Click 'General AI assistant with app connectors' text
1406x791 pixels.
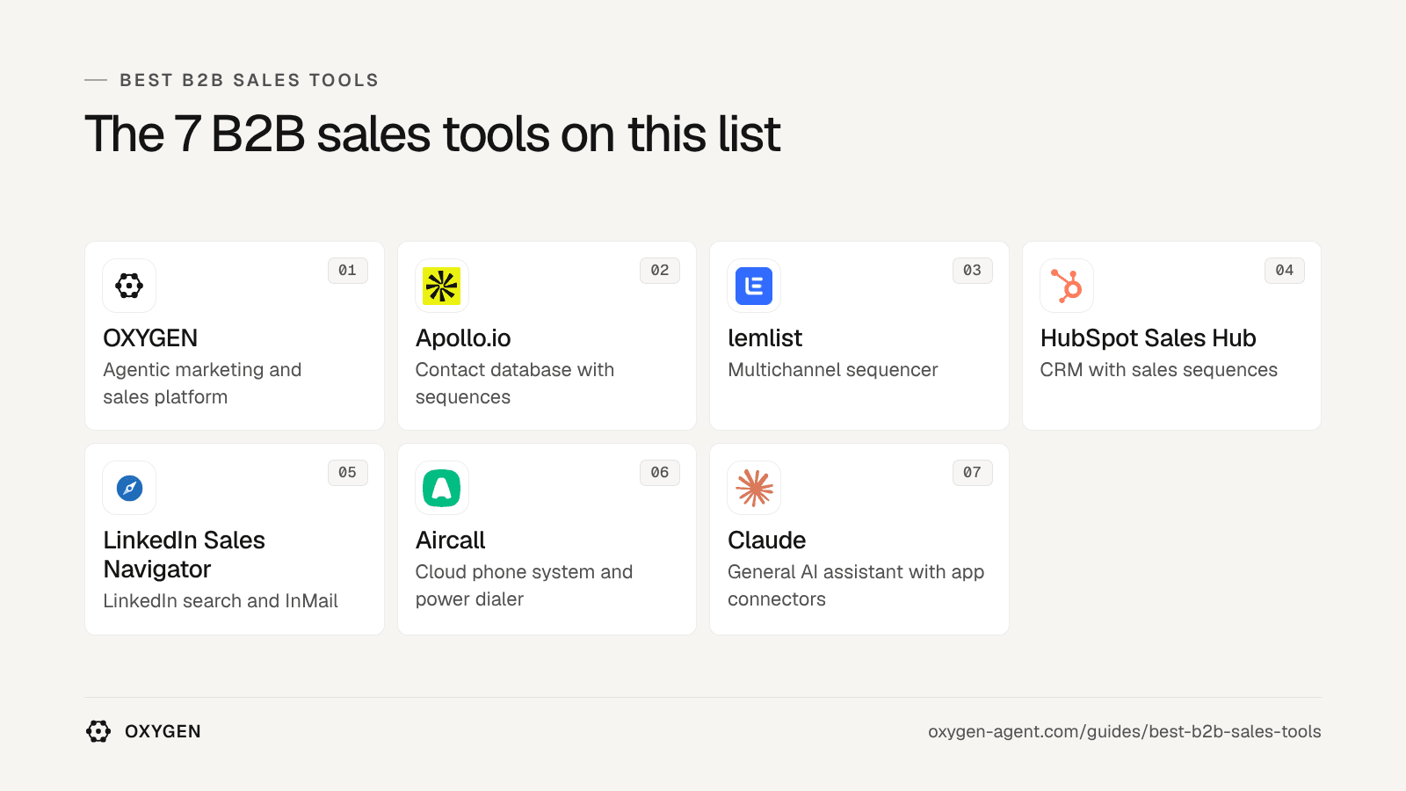tap(856, 585)
